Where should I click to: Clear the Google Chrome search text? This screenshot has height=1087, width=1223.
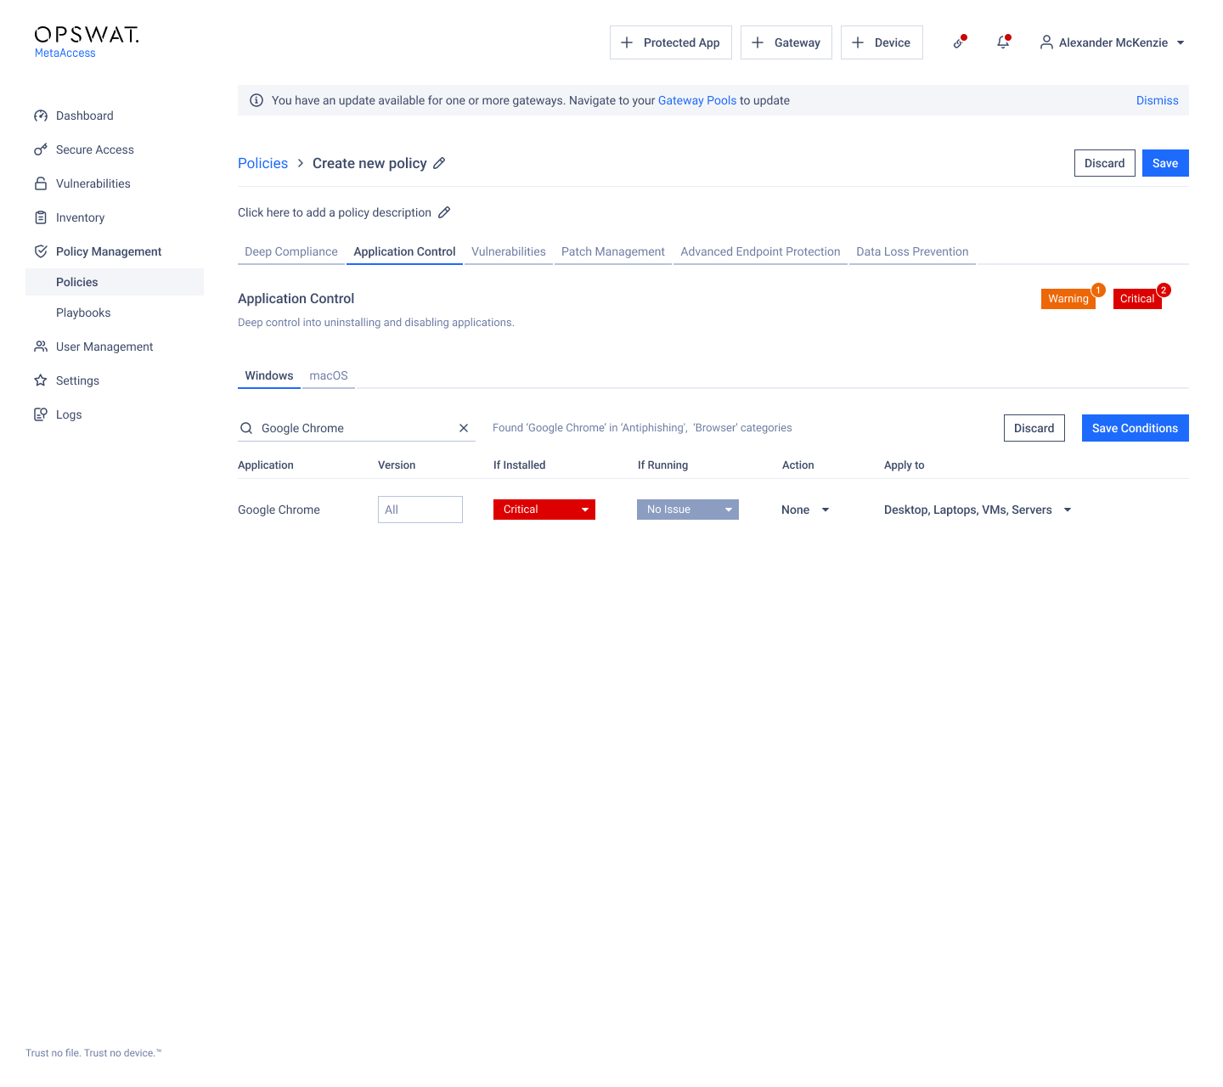[x=464, y=428]
